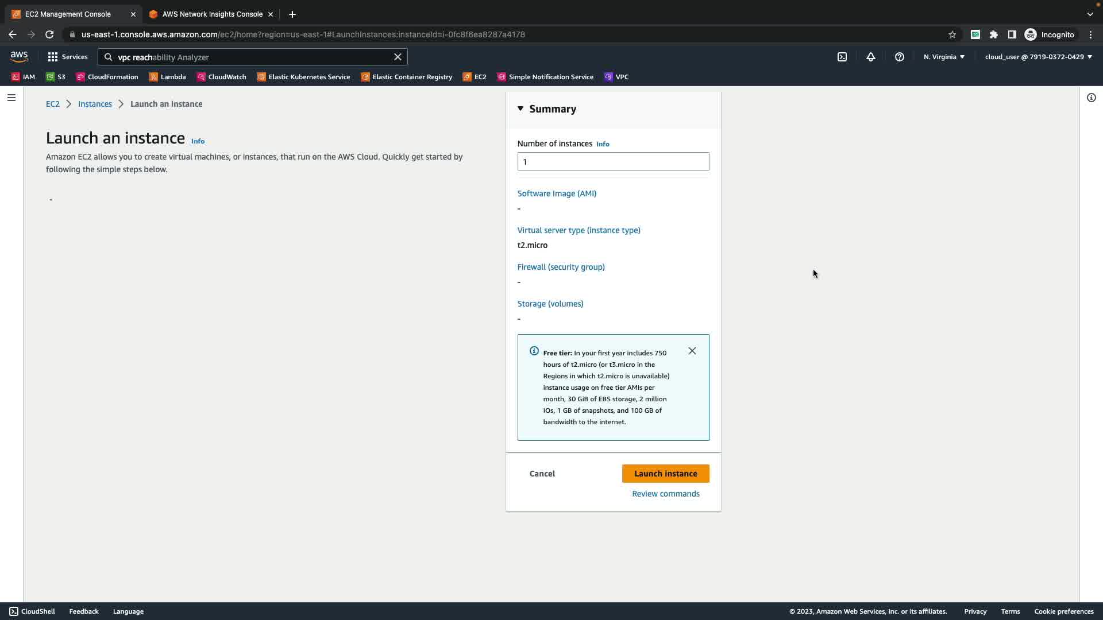The width and height of the screenshot is (1103, 620).
Task: Click the Services grid icon
Action: point(53,57)
